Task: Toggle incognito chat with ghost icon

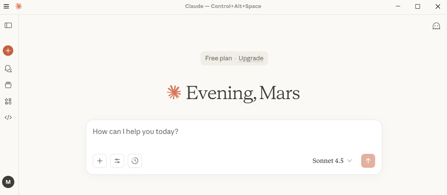Action: click(436, 26)
